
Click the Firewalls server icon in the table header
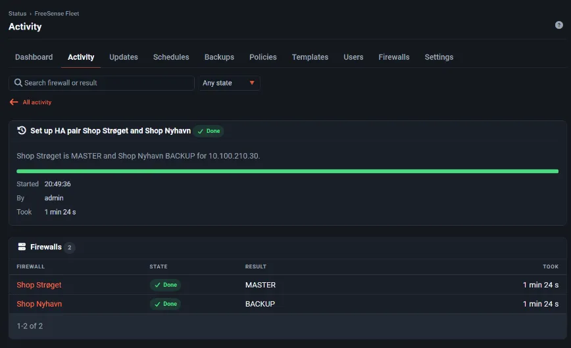22,247
